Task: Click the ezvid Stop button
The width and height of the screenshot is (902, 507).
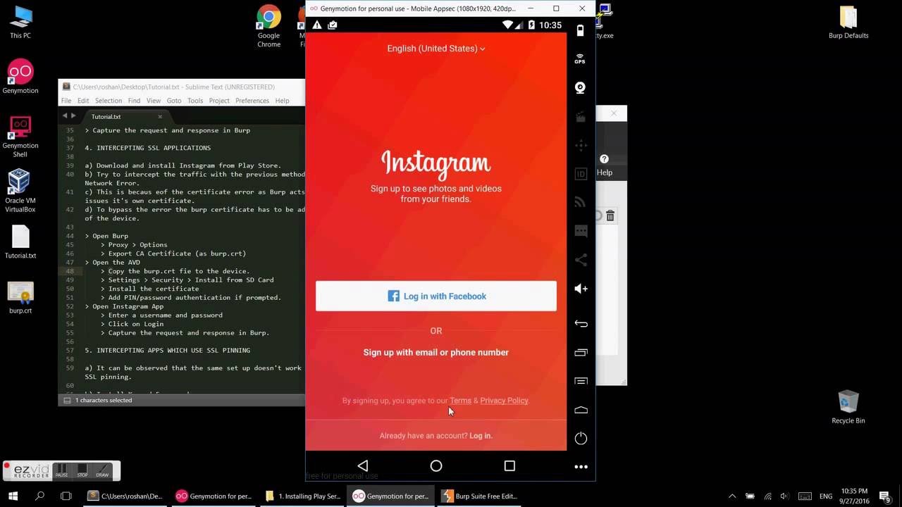Action: pyautogui.click(x=82, y=470)
